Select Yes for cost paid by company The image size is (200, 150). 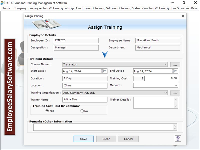47,111
